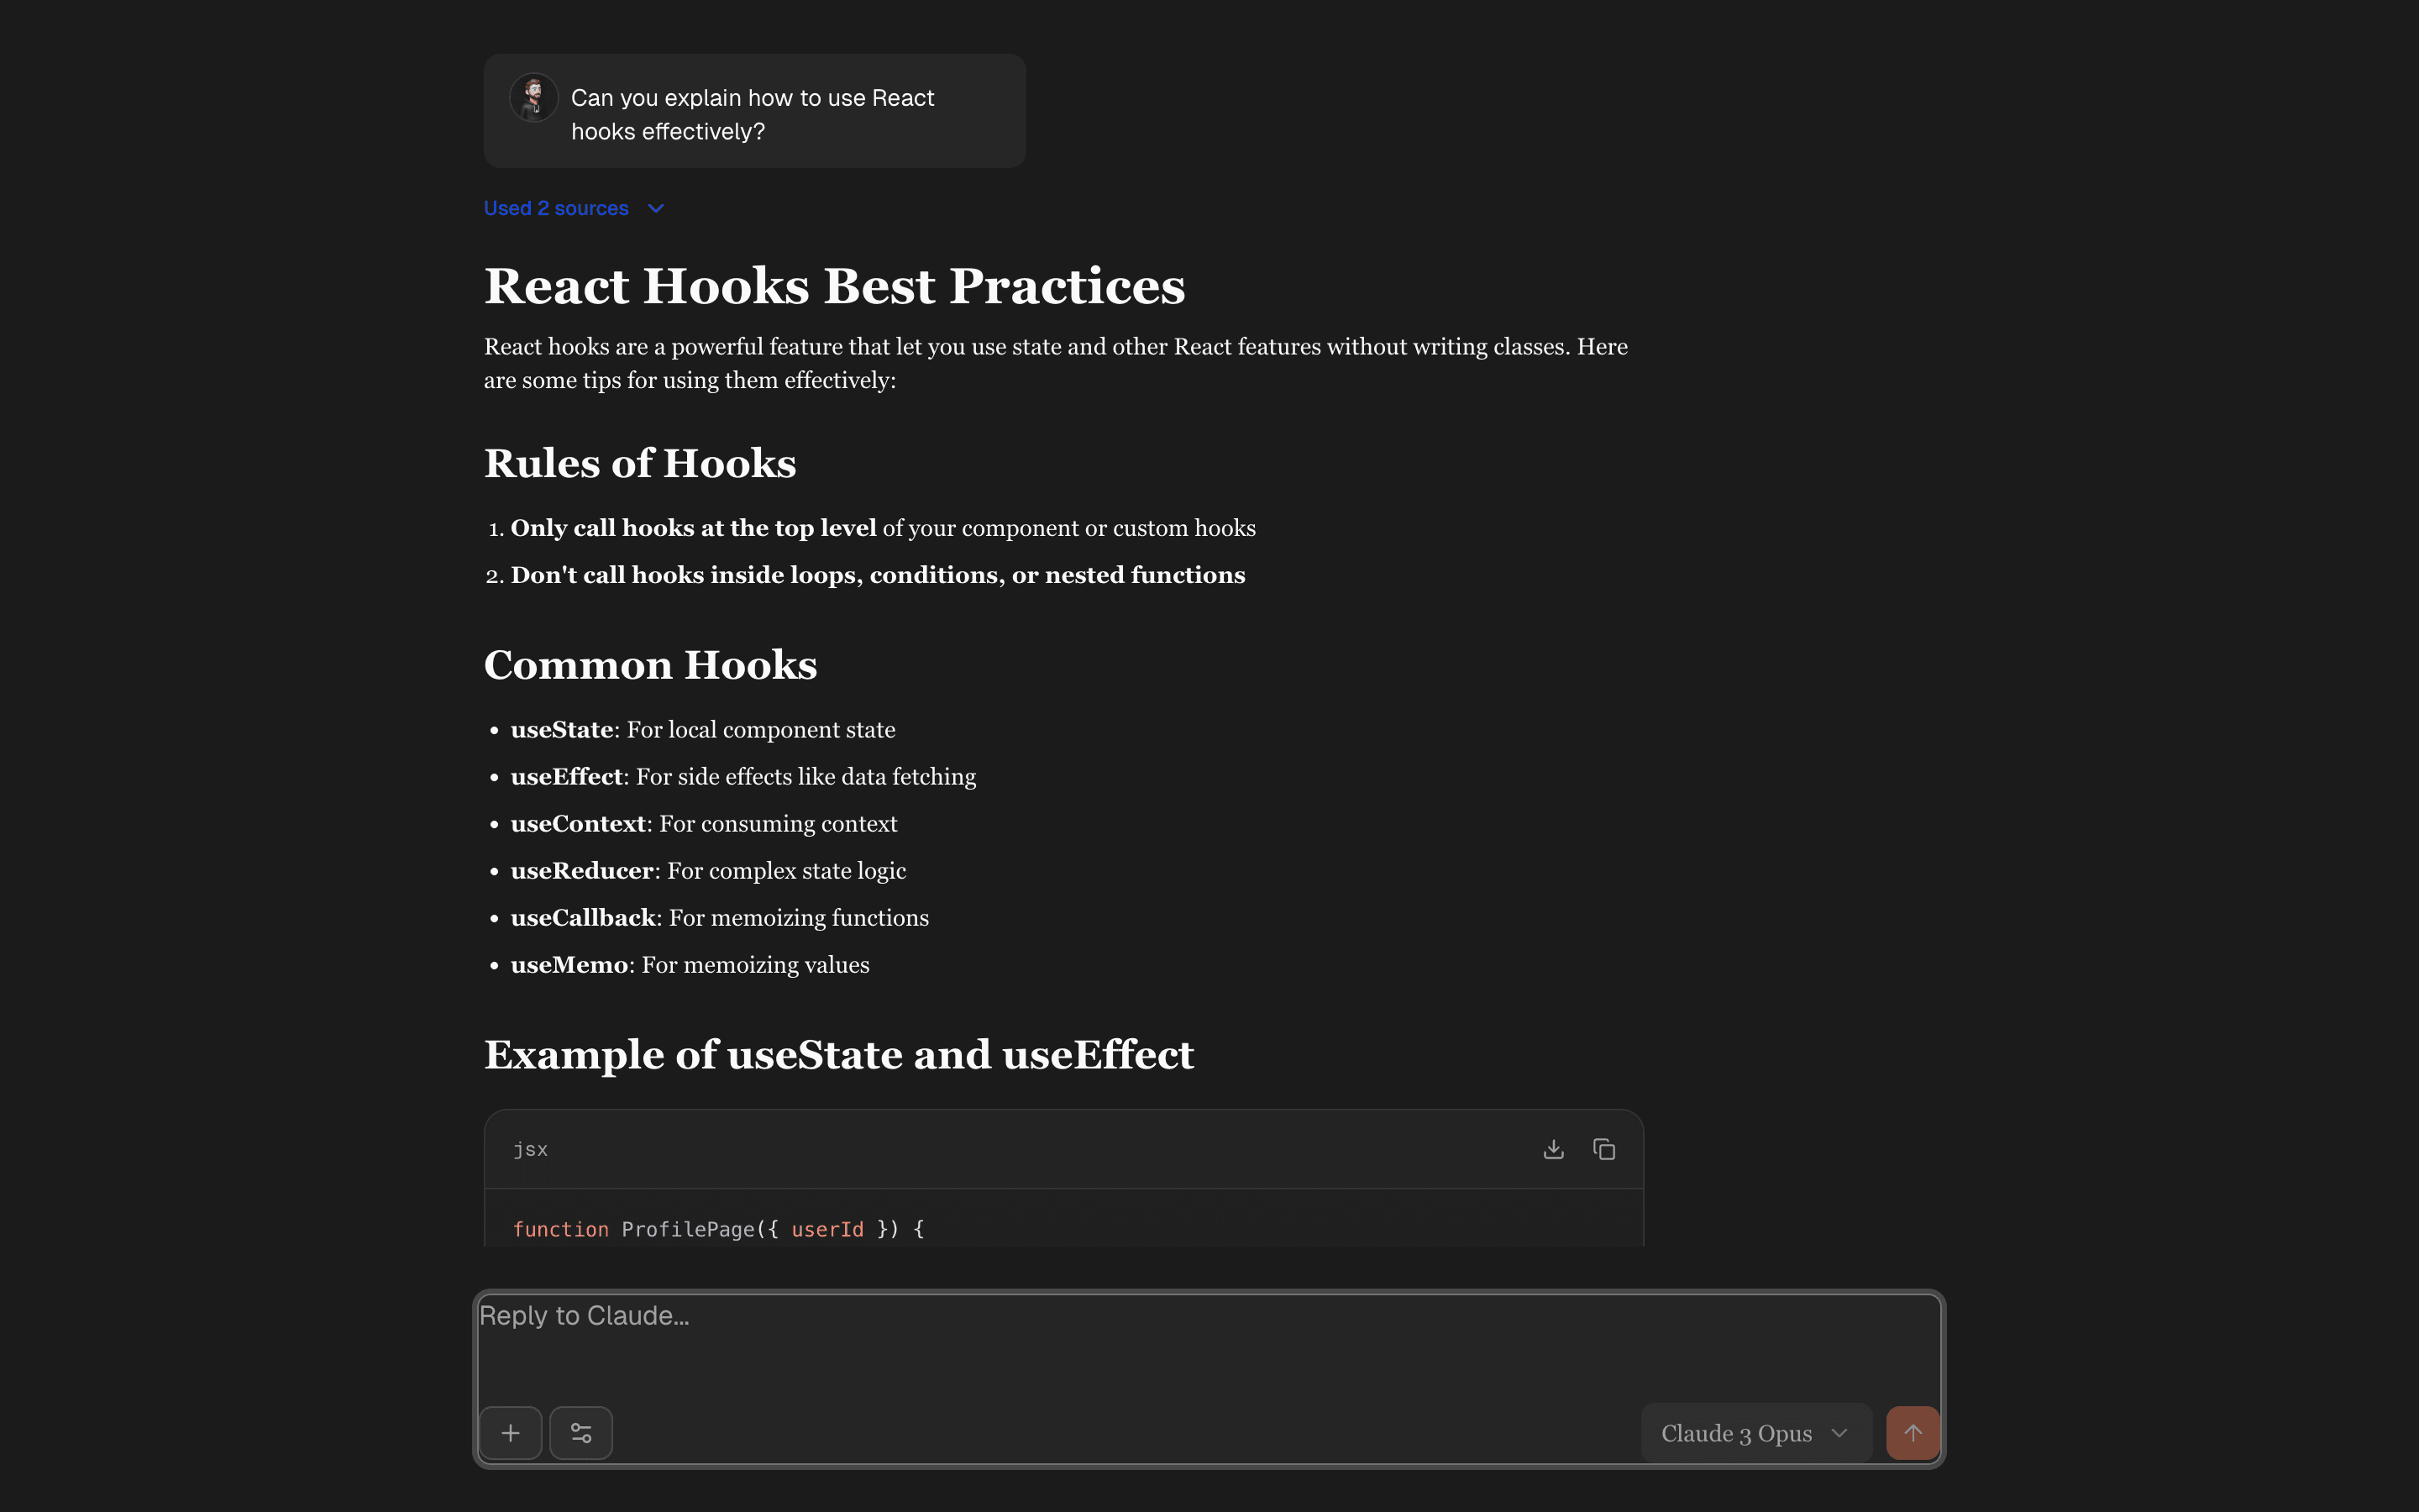Click the useReducer bullet item
2419x1512 pixels.
[708, 871]
